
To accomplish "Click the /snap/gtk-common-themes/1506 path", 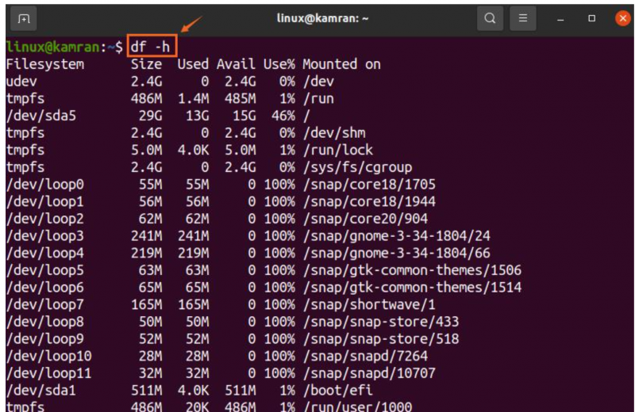I will tap(412, 270).
